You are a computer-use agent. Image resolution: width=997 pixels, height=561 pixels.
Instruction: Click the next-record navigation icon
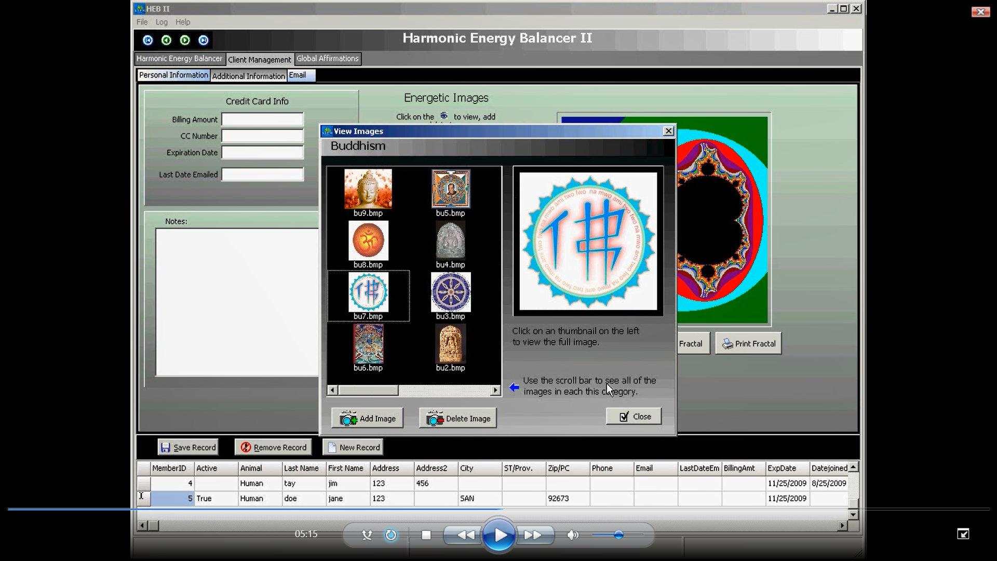(185, 40)
